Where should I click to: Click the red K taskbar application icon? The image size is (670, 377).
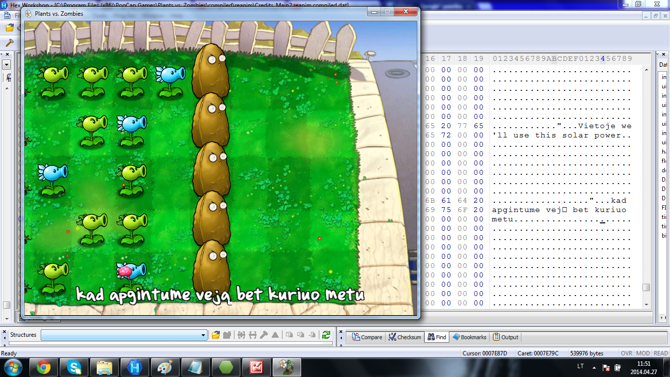[x=257, y=367]
